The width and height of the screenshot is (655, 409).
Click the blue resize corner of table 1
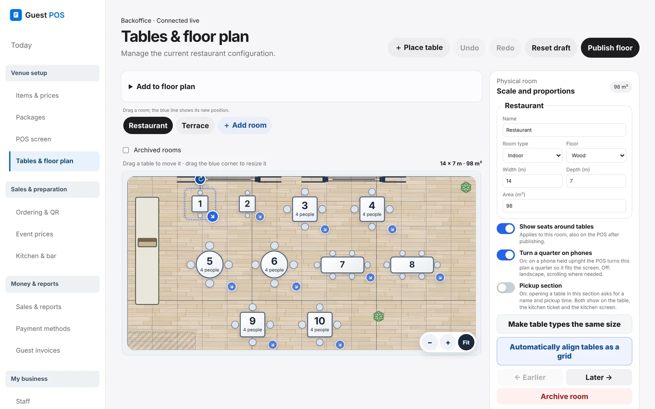click(x=212, y=216)
